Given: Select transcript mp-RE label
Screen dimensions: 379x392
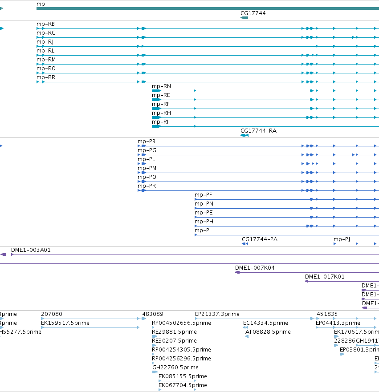Looking at the screenshot, I should tap(161, 95).
